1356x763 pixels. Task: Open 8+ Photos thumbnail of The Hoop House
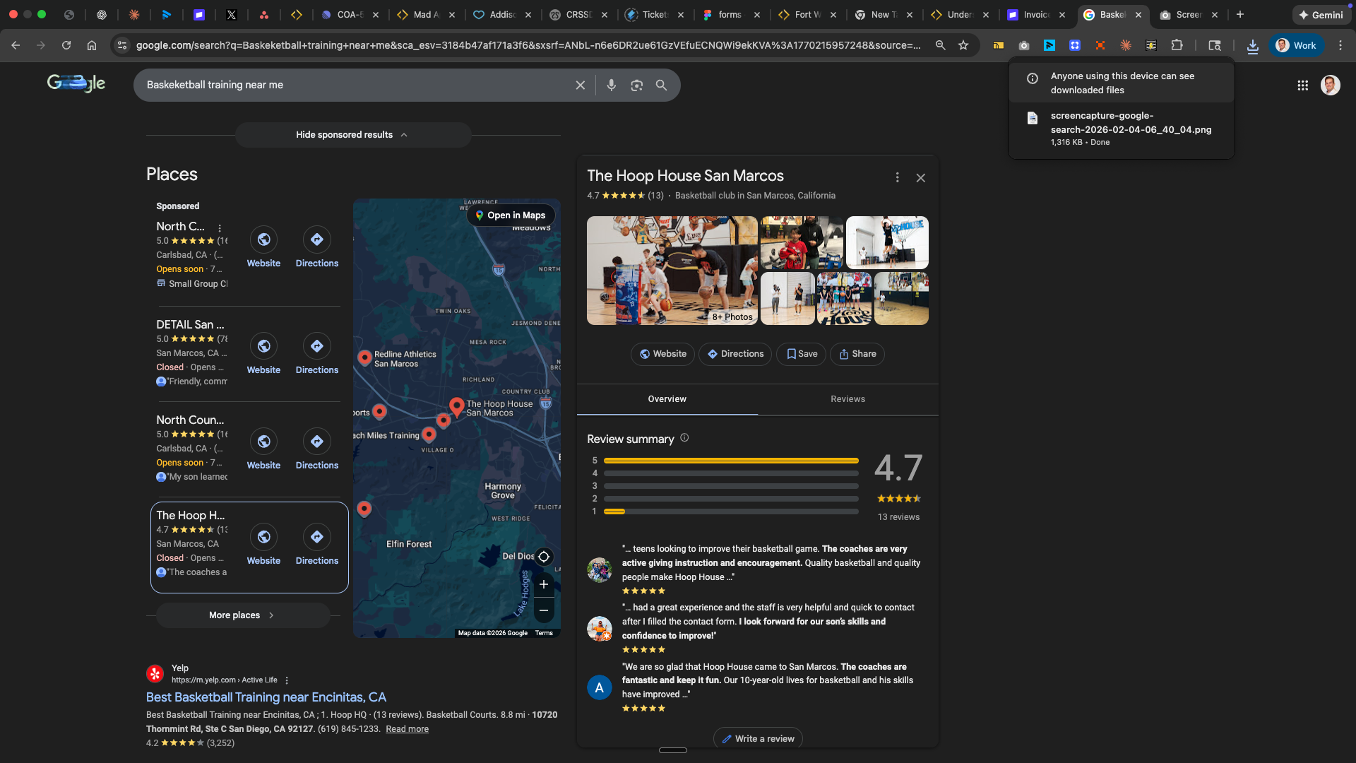(x=731, y=317)
